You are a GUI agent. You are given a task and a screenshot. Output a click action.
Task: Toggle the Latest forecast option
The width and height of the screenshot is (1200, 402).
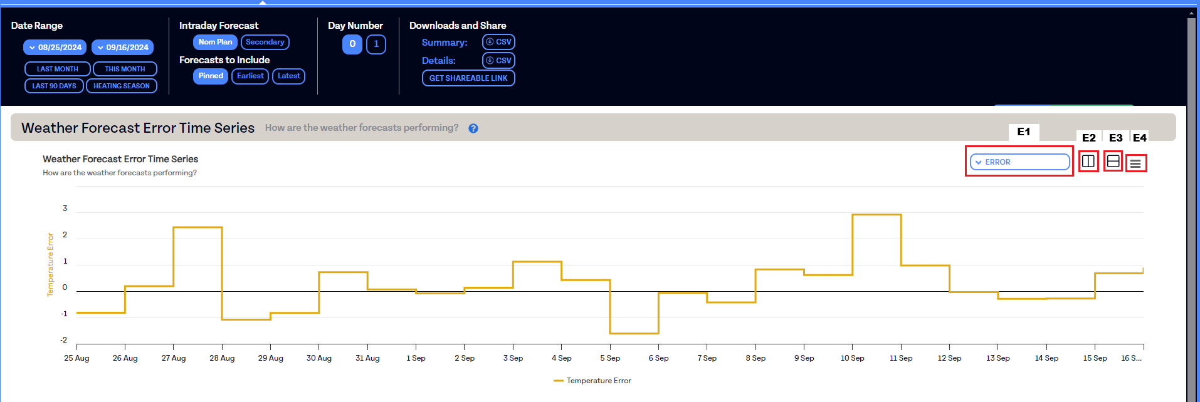click(x=289, y=76)
